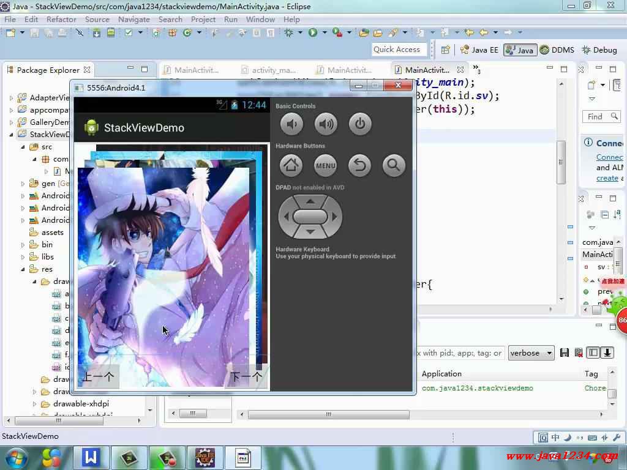Select the drawable-xhdpi folder

point(81,404)
